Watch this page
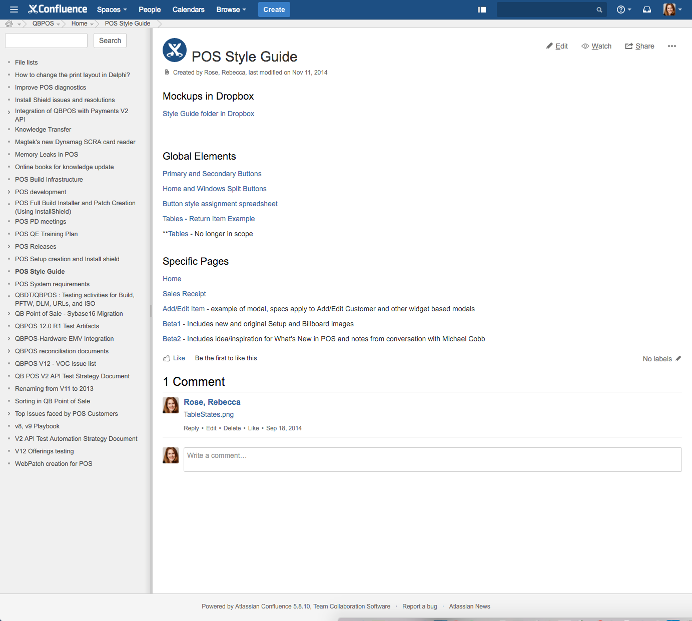 pyautogui.click(x=596, y=46)
